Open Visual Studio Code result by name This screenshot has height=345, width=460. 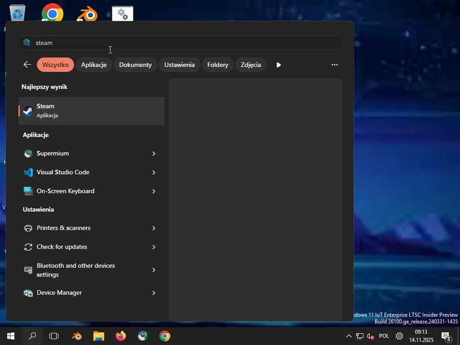(x=63, y=172)
